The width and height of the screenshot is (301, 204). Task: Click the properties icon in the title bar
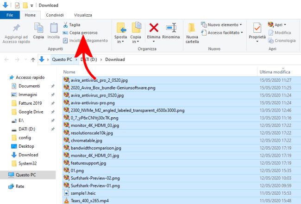(17, 5)
